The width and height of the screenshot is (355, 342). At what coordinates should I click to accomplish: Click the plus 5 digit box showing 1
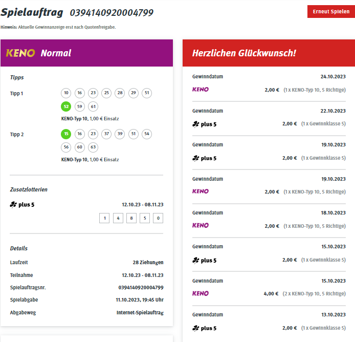(x=104, y=218)
